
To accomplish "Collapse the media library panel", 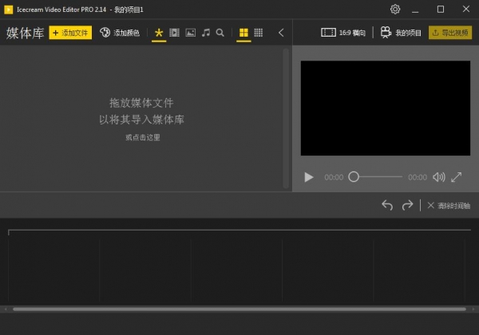I will pos(281,33).
